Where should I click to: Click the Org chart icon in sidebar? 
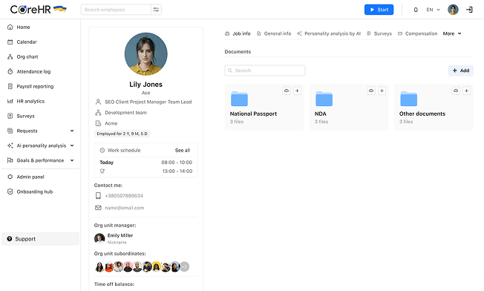(10, 56)
